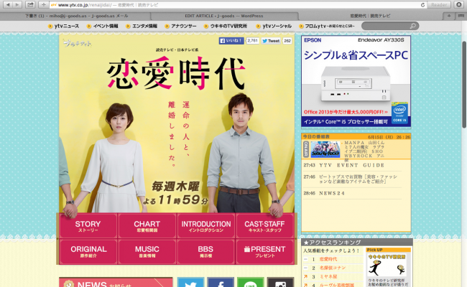Click the show all tabs icon
Viewport: 467px width, 287px height.
tap(461, 16)
